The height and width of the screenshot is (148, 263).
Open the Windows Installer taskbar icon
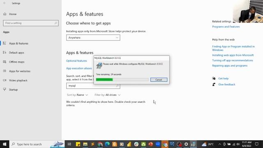coord(194,144)
